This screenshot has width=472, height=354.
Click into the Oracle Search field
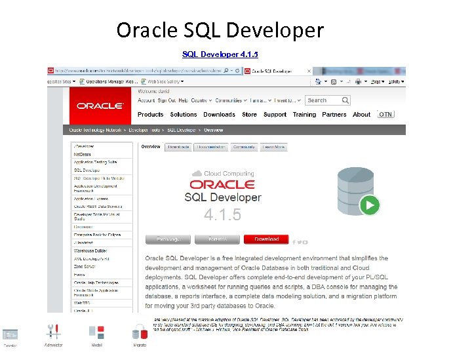[324, 100]
